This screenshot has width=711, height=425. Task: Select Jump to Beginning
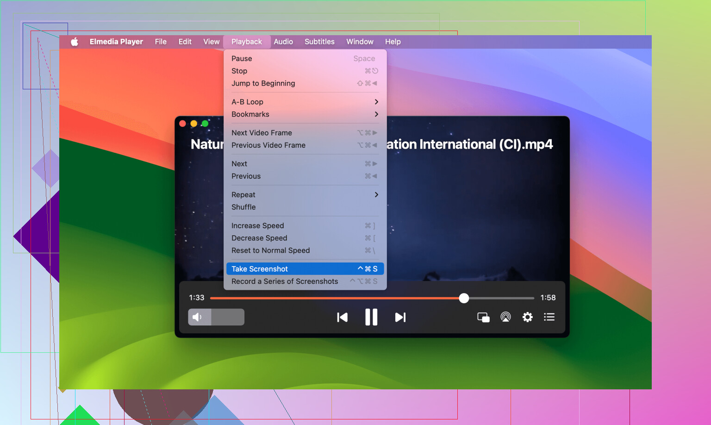tap(305, 83)
